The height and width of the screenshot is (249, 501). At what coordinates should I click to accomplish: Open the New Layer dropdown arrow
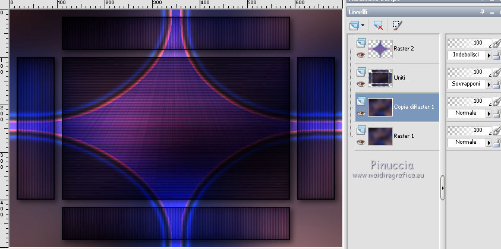pyautogui.click(x=363, y=25)
